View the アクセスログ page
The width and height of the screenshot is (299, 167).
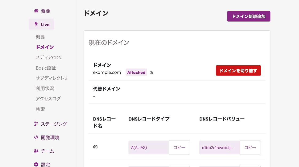point(48,99)
